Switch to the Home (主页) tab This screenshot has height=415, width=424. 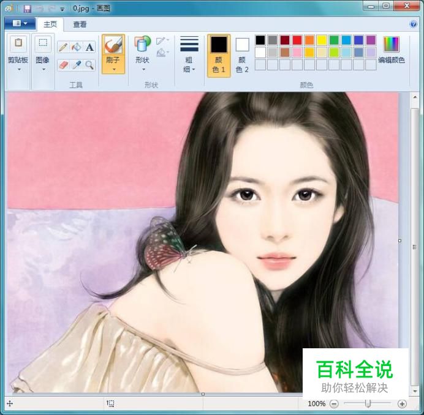50,24
